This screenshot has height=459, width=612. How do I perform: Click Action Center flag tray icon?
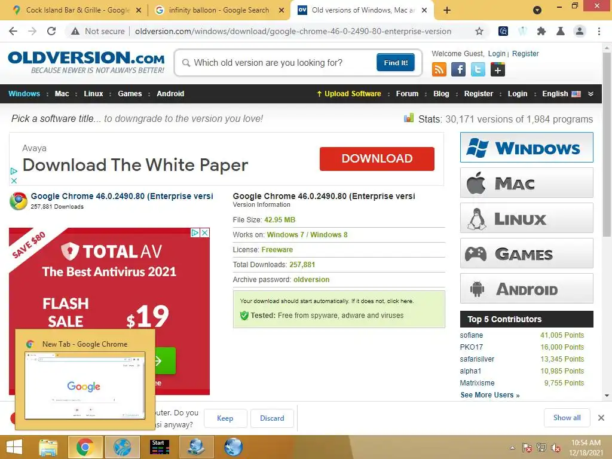[527, 448]
